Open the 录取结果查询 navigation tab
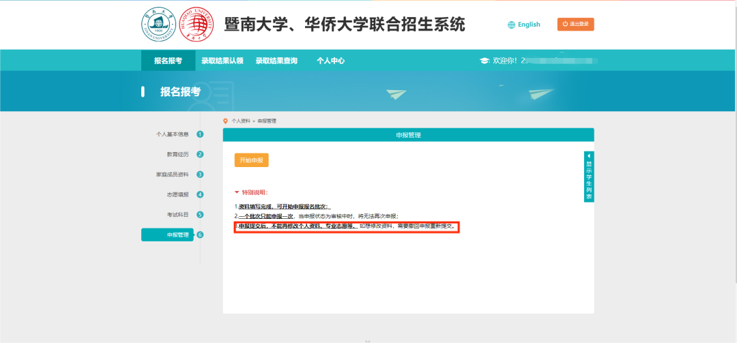The width and height of the screenshot is (737, 343). [x=276, y=61]
